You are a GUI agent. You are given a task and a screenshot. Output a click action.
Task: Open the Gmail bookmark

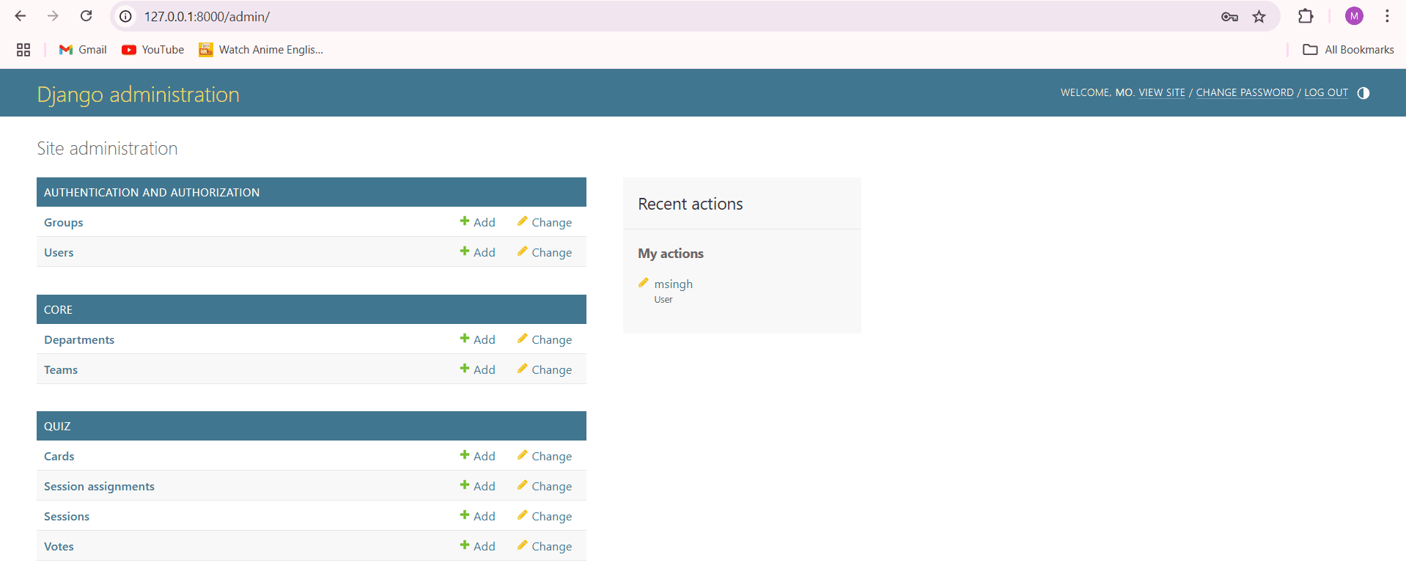click(83, 50)
